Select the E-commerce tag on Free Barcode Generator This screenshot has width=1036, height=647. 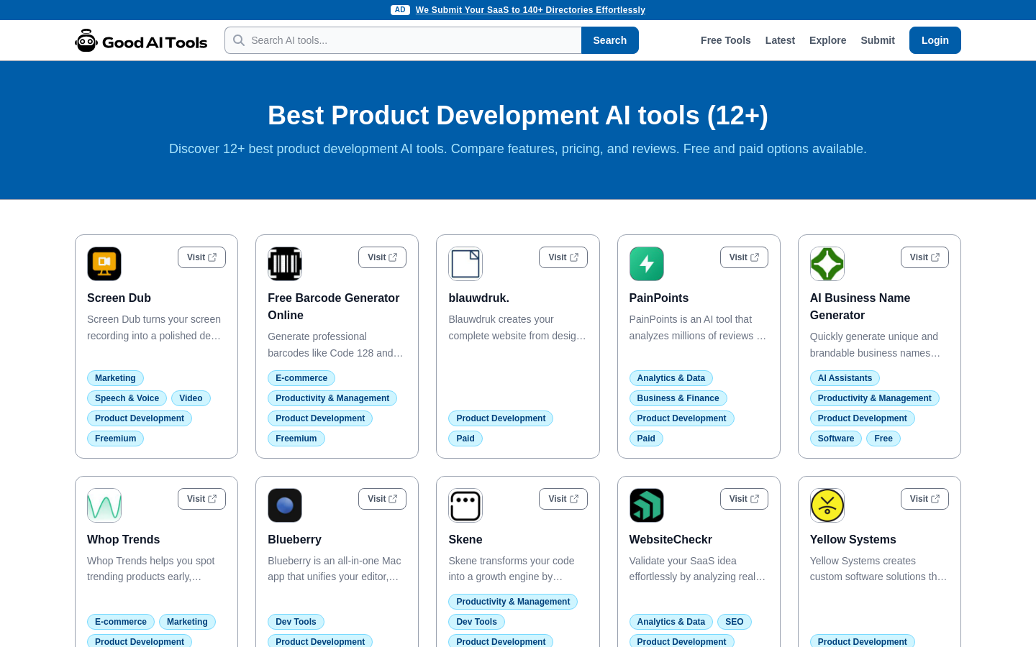(301, 378)
